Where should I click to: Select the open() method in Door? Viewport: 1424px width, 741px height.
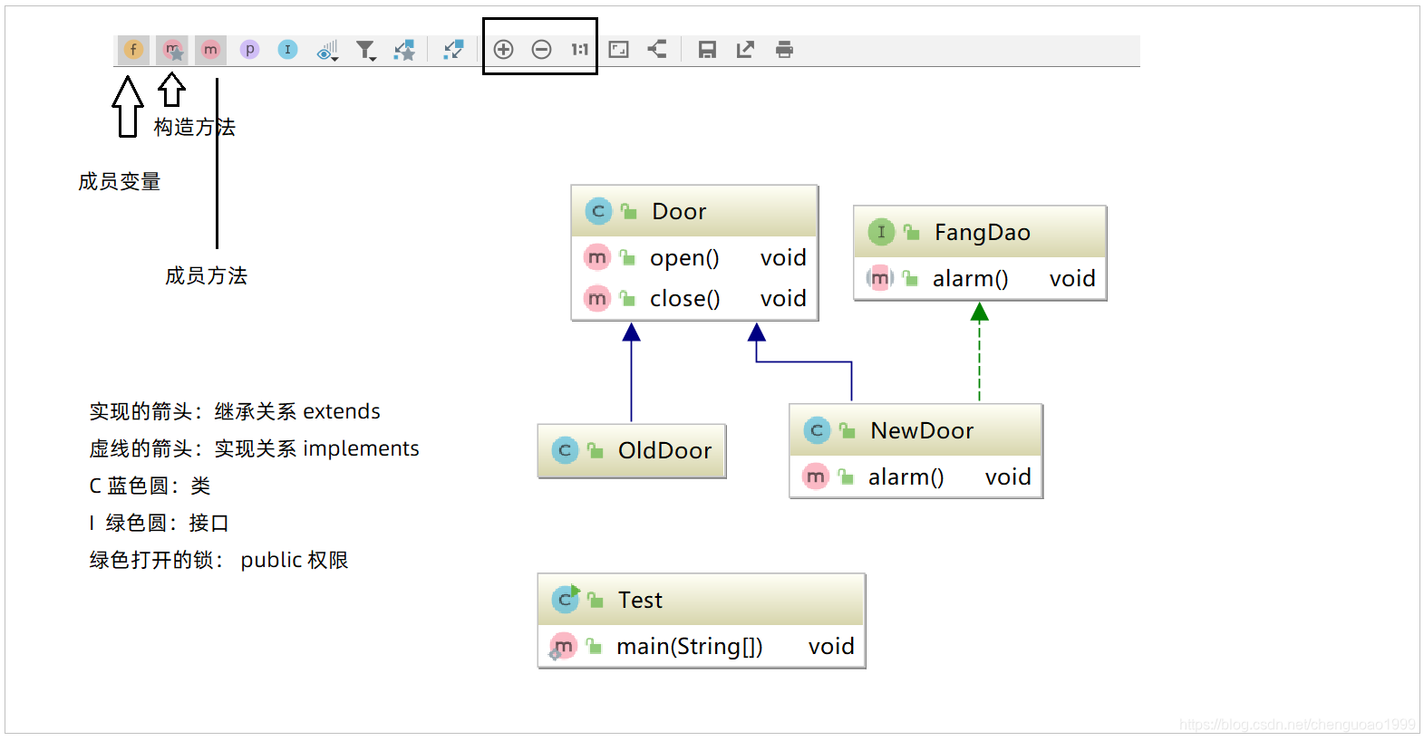tap(694, 258)
